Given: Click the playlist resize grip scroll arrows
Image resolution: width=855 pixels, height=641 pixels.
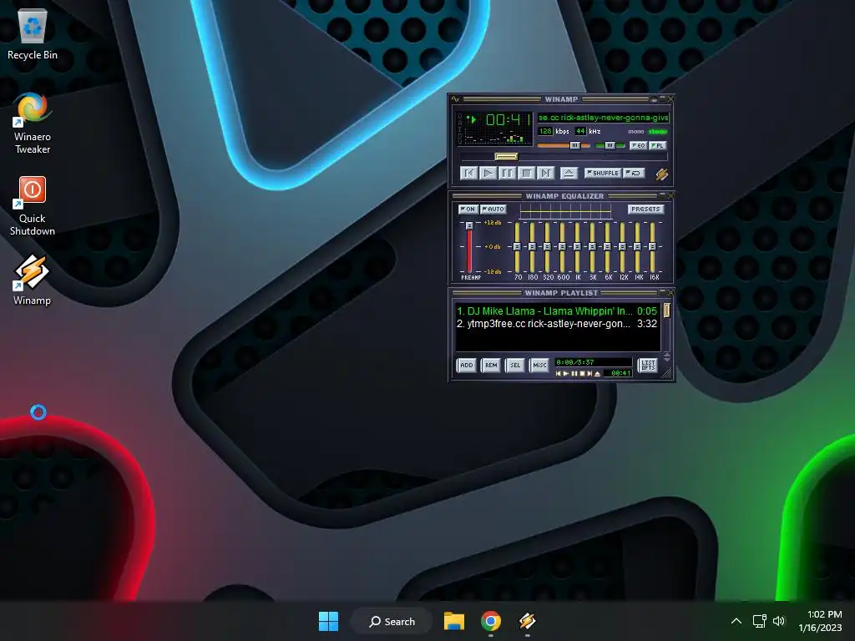Looking at the screenshot, I should pos(666,357).
